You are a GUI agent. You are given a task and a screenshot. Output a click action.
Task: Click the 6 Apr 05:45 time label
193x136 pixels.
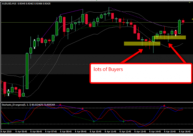[21, 132]
